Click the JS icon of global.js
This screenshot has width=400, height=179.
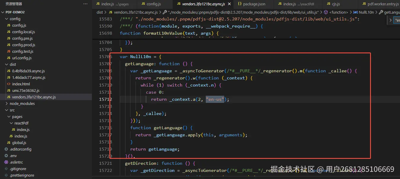(x=9, y=143)
